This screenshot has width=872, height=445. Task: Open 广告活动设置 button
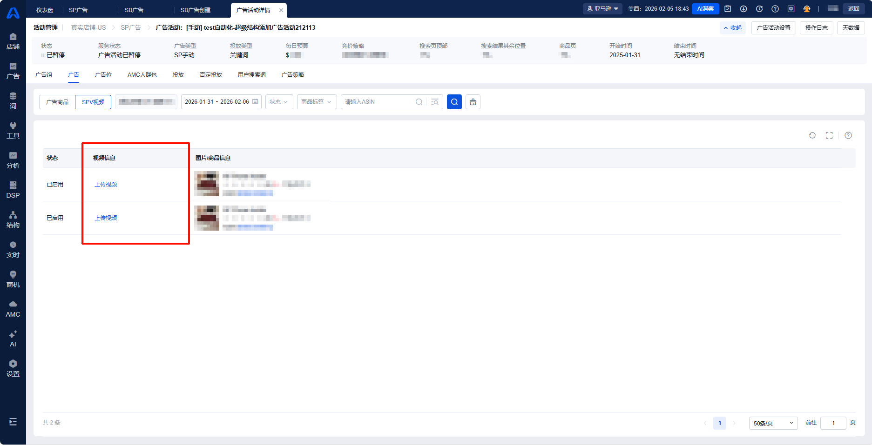coord(773,28)
